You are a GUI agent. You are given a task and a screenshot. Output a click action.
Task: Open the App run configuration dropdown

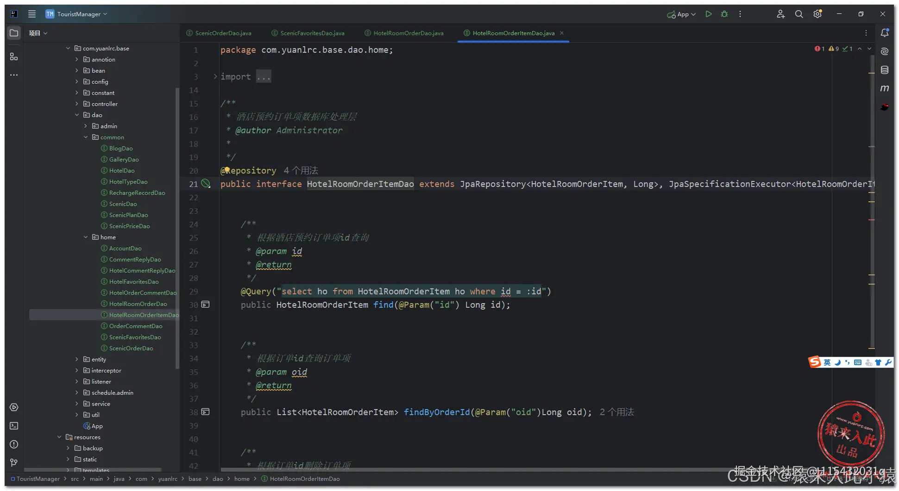[681, 14]
